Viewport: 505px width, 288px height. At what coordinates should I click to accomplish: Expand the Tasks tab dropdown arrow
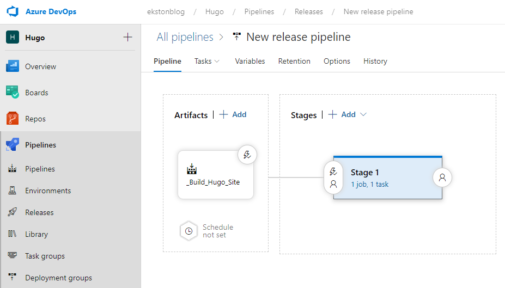(217, 61)
